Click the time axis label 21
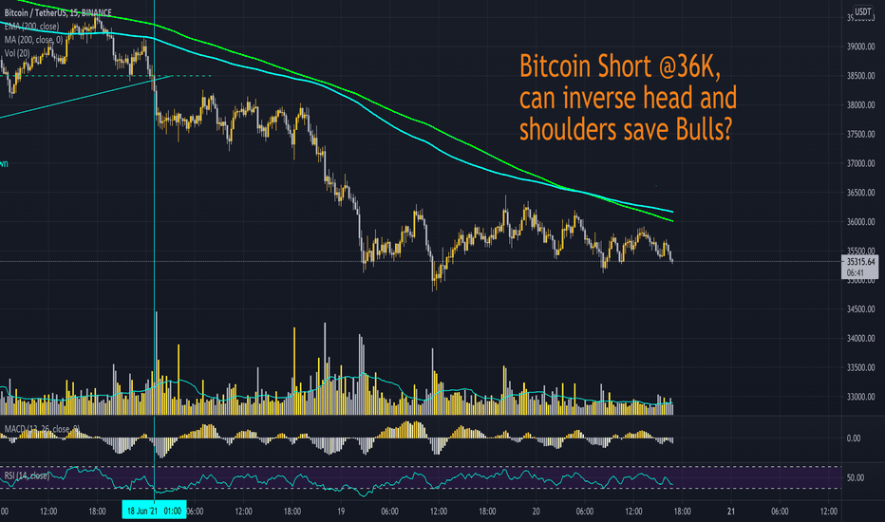Viewport: 885px width, 522px height. click(x=731, y=512)
